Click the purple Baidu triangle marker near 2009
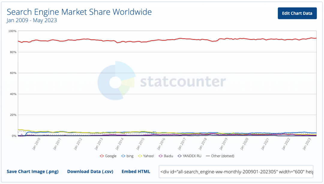This screenshot has width=324, height=184. point(22,135)
